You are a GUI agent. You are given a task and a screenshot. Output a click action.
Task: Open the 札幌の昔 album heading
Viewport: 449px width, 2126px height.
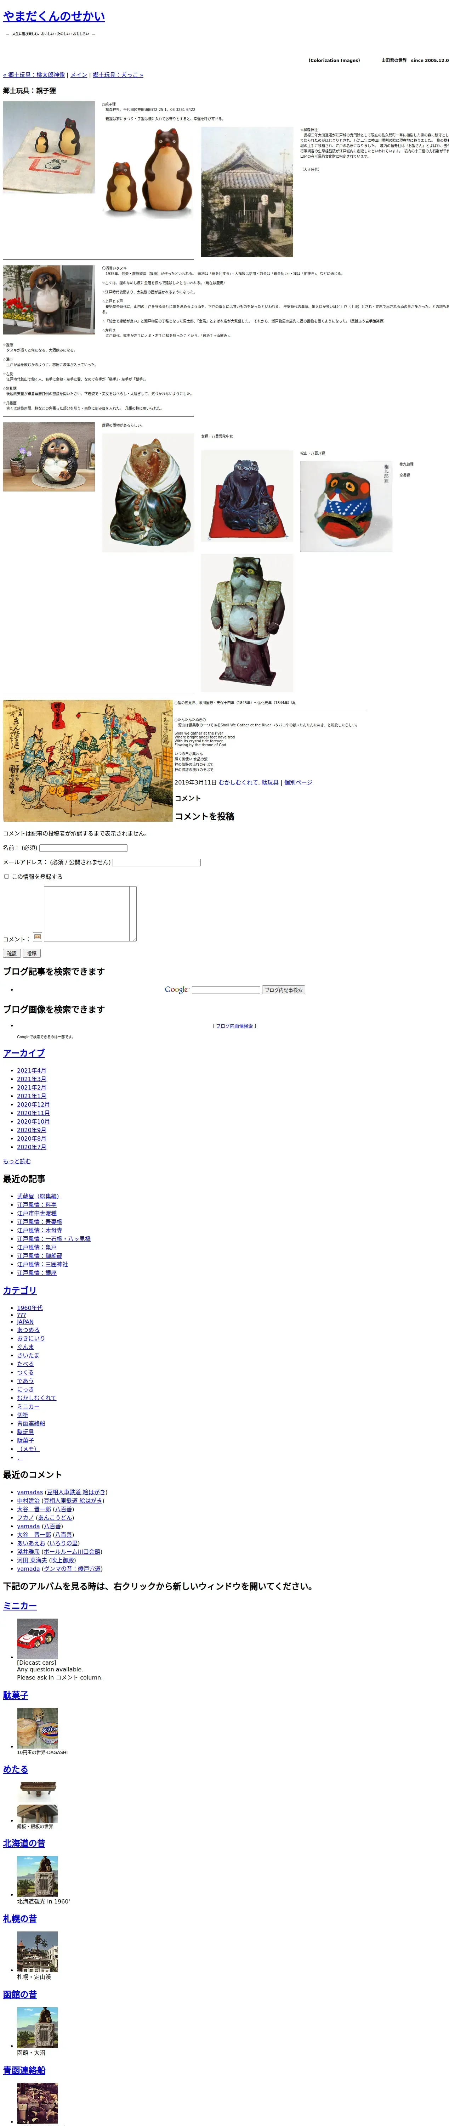(x=20, y=1919)
